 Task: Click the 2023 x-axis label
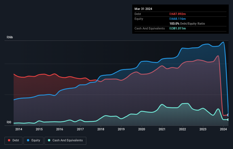[x=203, y=129]
